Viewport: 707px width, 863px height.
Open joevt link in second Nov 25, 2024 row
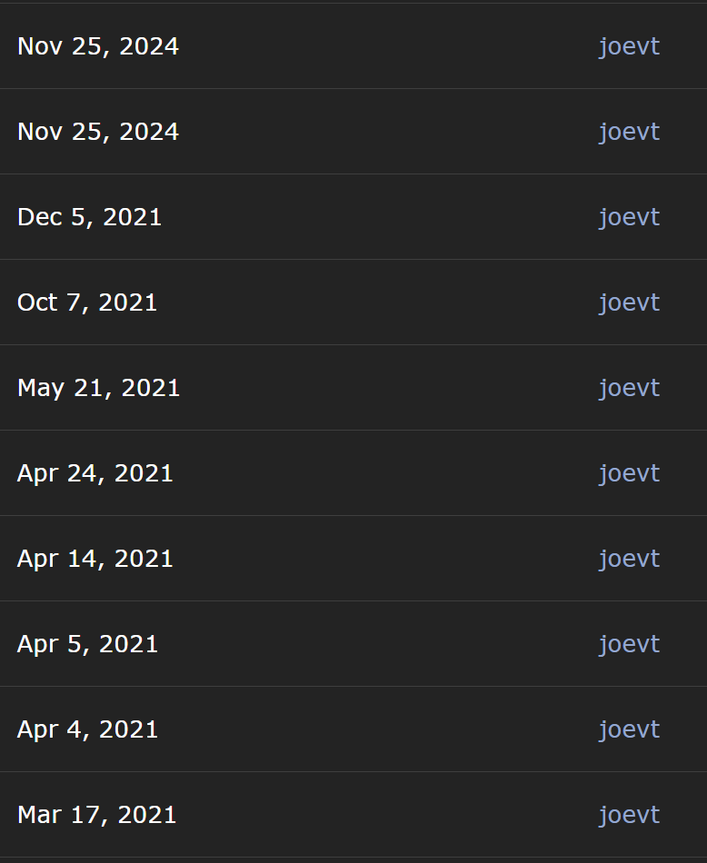click(x=630, y=132)
